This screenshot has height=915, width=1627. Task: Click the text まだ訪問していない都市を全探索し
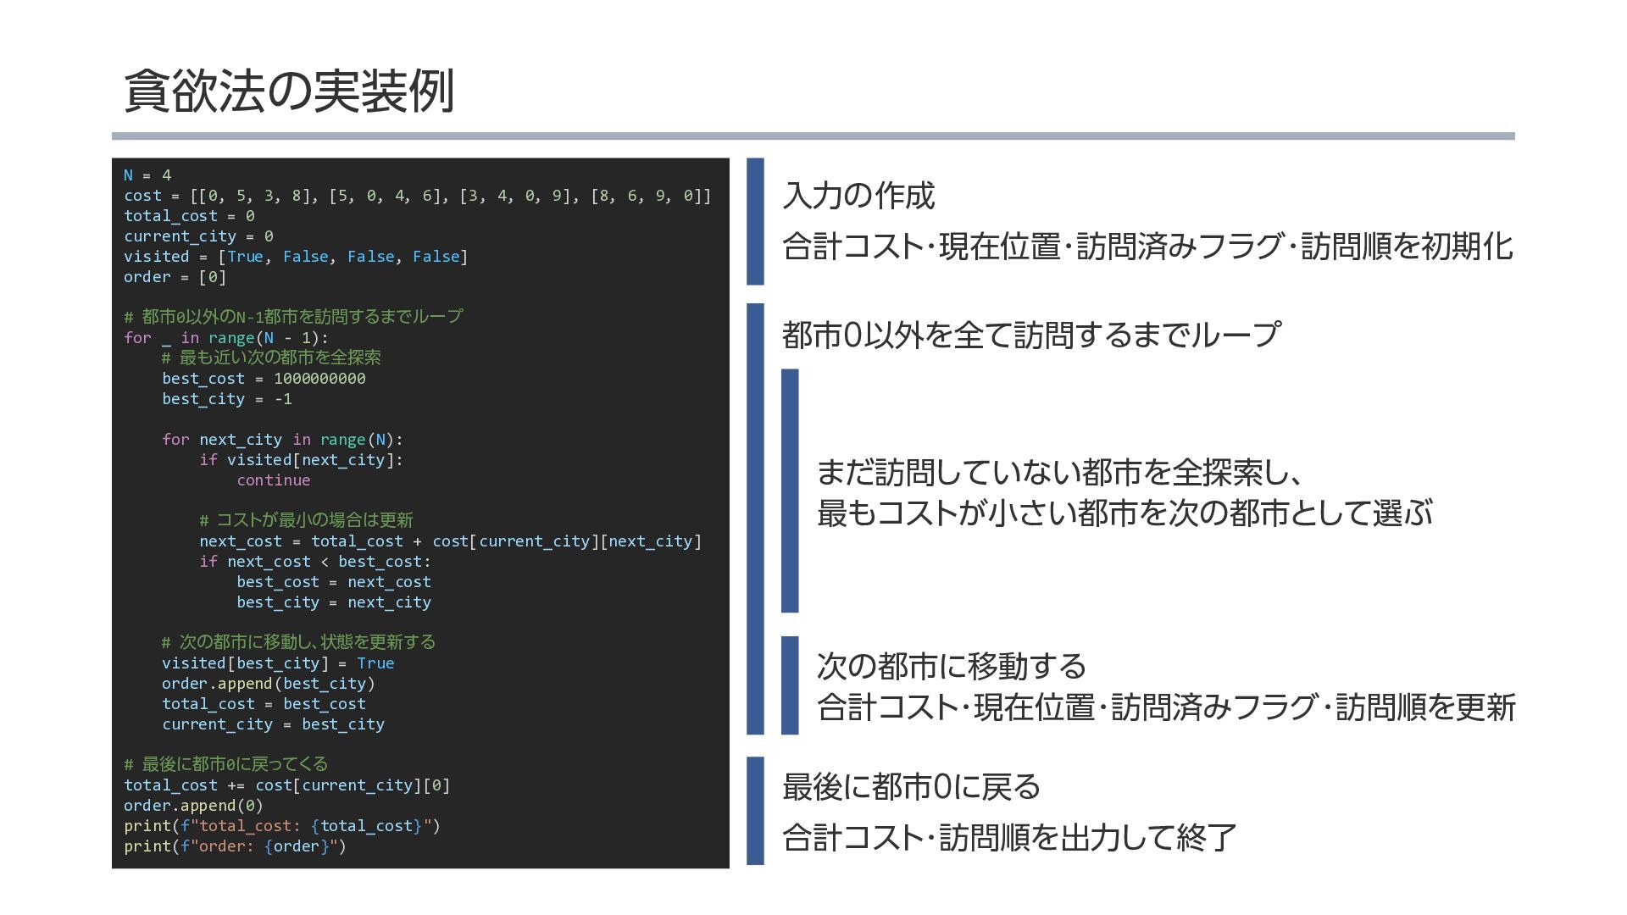coord(1058,472)
